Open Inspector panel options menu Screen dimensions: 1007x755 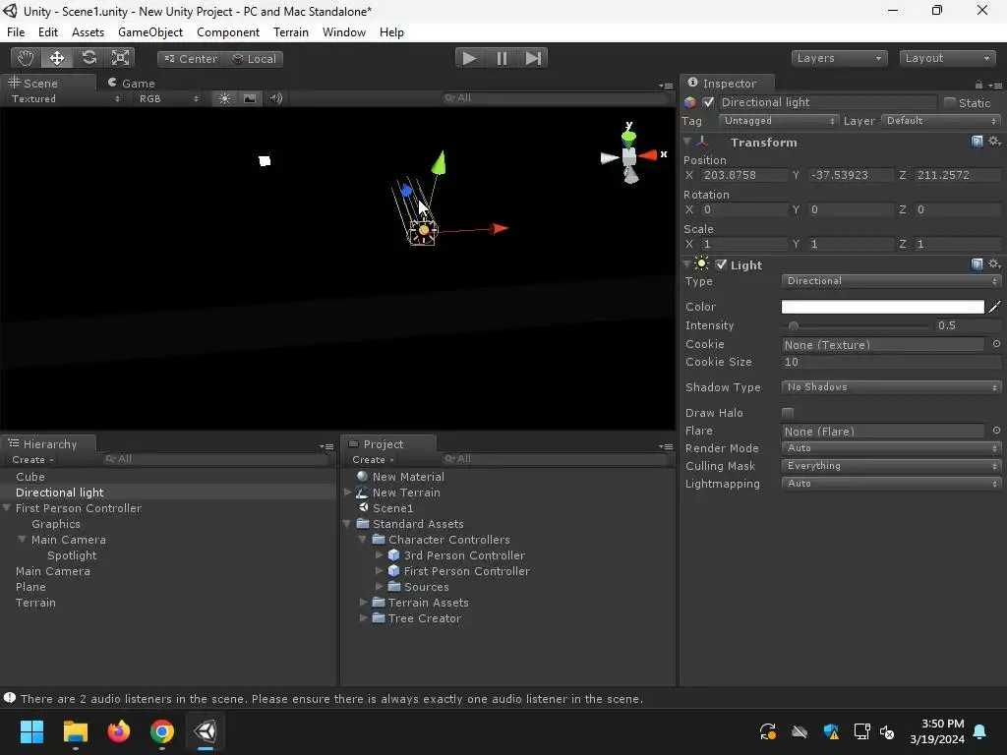pyautogui.click(x=995, y=85)
